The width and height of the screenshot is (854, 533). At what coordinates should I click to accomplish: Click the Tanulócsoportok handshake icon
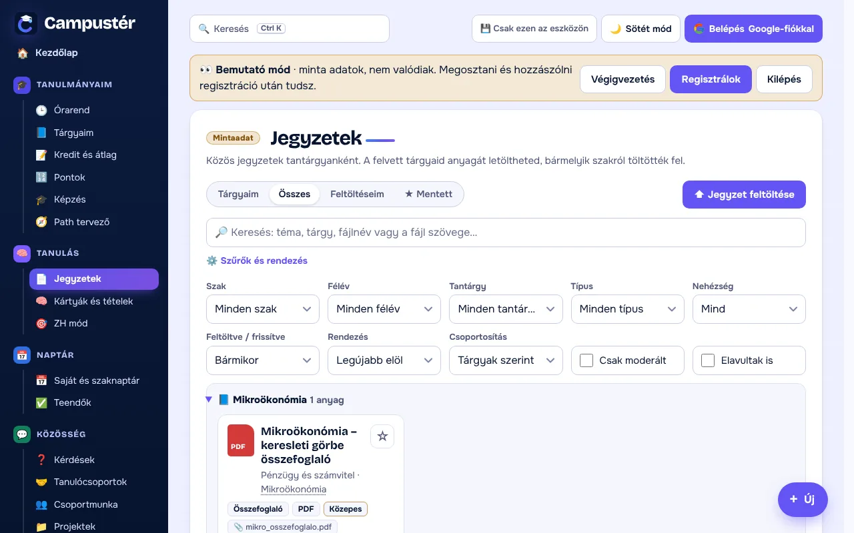coord(41,482)
